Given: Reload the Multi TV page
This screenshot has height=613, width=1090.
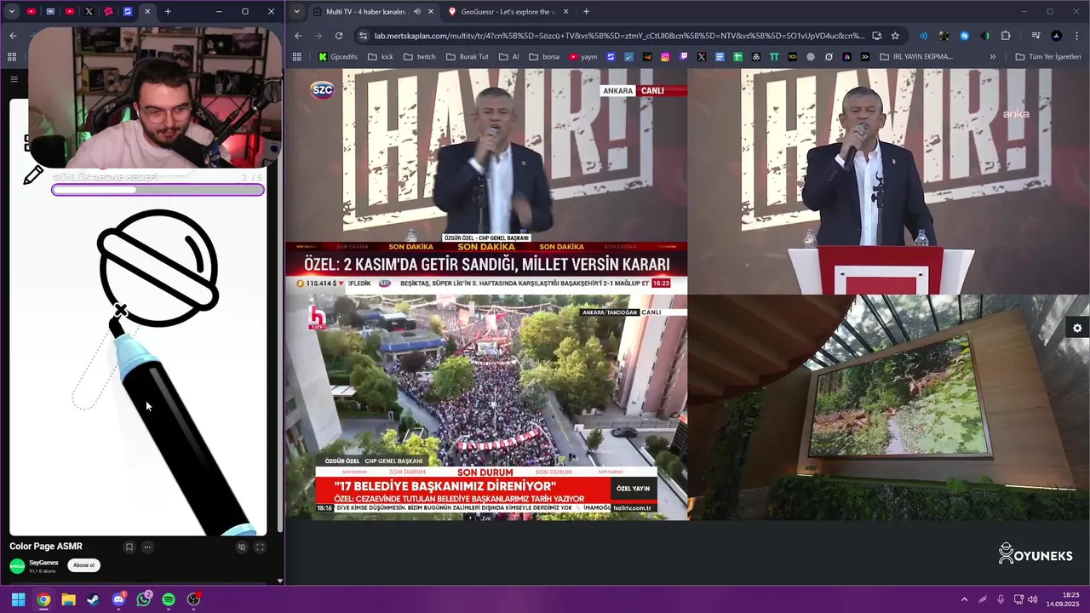Looking at the screenshot, I should tap(339, 36).
